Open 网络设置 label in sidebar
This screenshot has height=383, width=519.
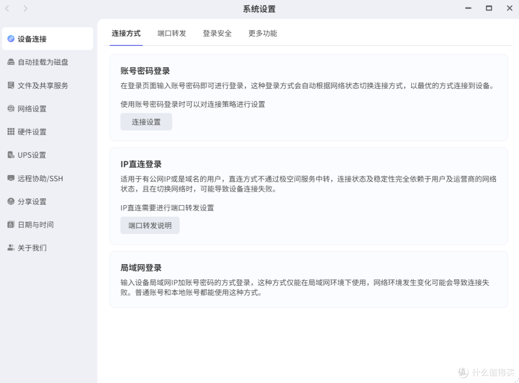[32, 109]
